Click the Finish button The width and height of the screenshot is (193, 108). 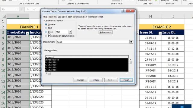point(126,80)
